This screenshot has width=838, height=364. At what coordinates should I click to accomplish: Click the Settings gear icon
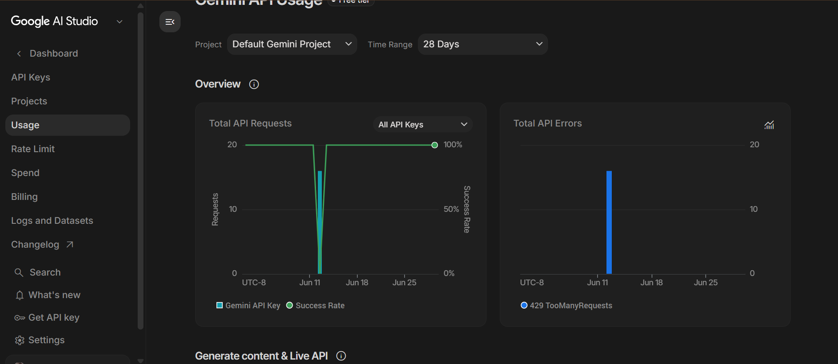click(19, 340)
